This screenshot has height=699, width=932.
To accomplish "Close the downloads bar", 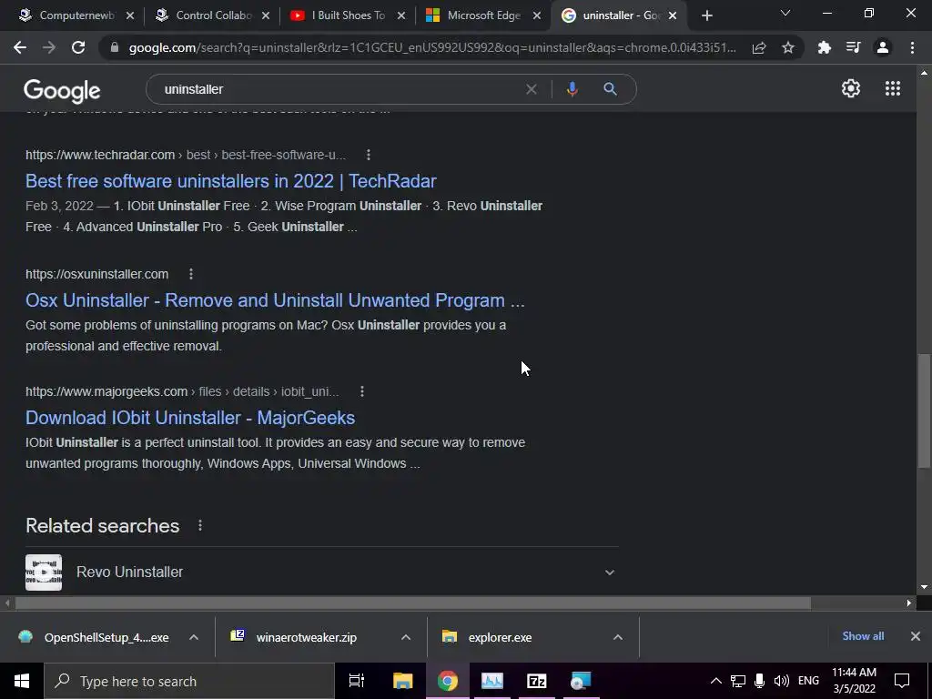I will coord(916,636).
